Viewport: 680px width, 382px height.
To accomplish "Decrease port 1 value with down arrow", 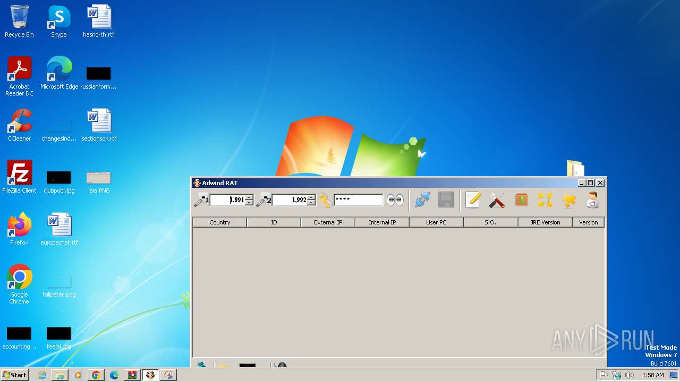I will point(249,203).
